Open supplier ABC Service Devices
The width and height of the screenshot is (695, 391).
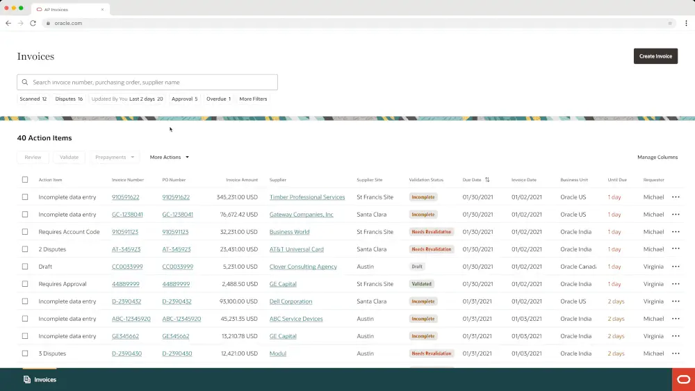click(296, 318)
